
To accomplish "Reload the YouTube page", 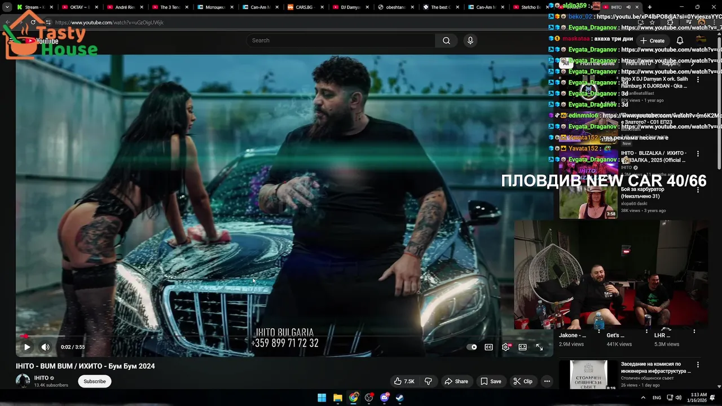I will click(33, 23).
